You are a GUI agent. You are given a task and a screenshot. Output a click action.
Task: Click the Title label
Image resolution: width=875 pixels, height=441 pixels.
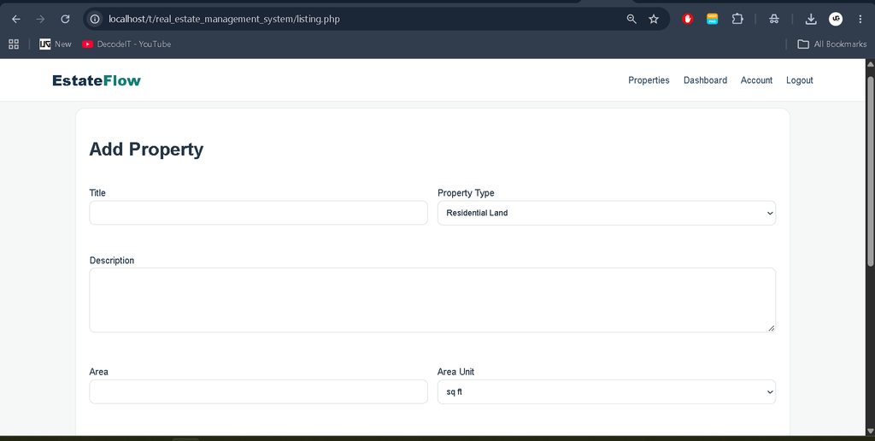coord(97,192)
